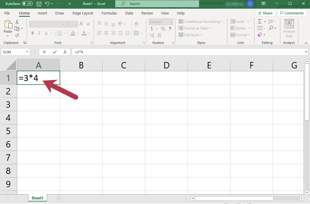Image resolution: width=310 pixels, height=204 pixels.
Task: Open the Fill Color bucket icon
Action: click(x=73, y=33)
